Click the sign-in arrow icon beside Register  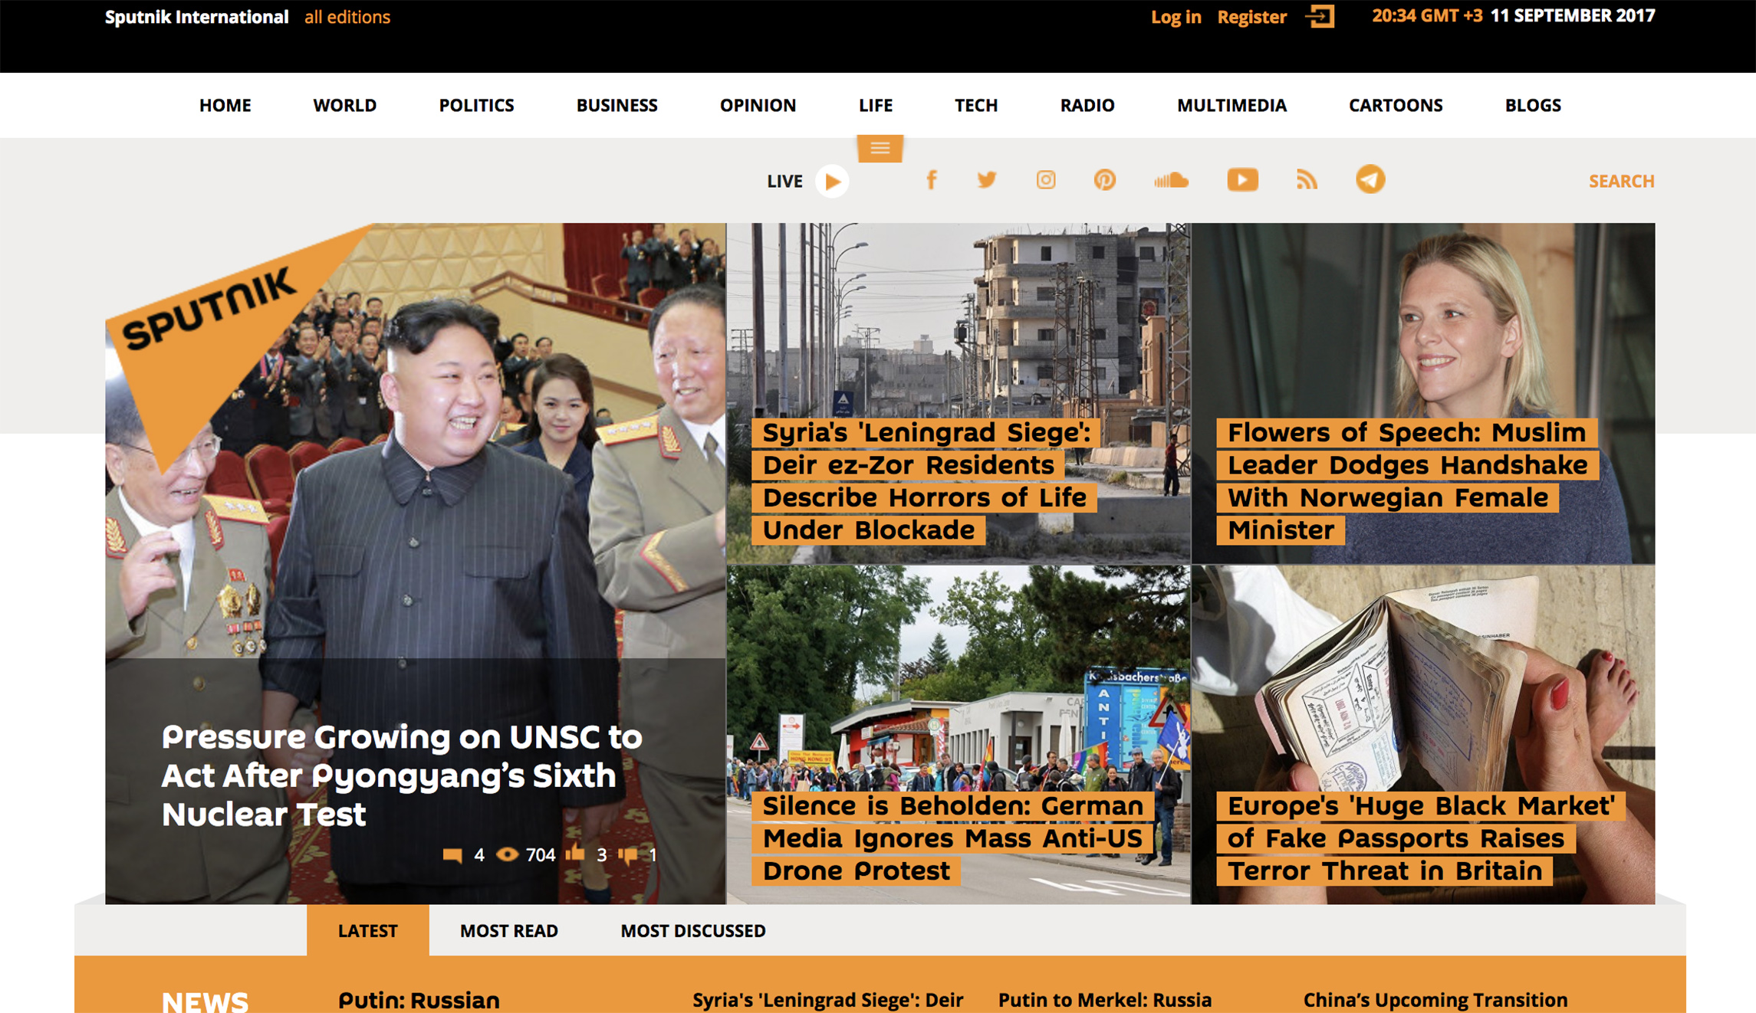coord(1320,16)
